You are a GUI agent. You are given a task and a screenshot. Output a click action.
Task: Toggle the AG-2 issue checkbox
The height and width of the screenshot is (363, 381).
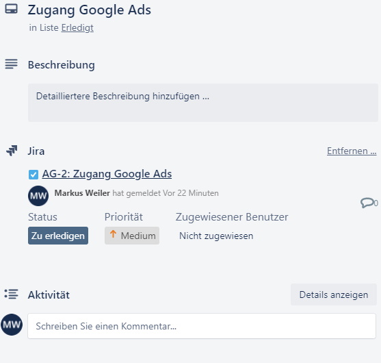pyautogui.click(x=34, y=175)
